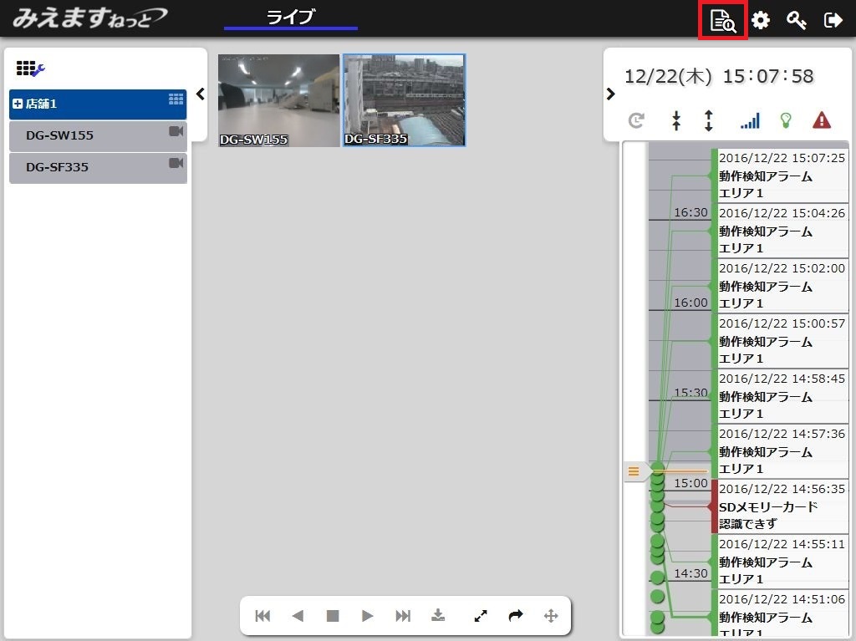Screen dimensions: 856x641
Task: Toggle the blue signal bars filter
Action: point(749,121)
